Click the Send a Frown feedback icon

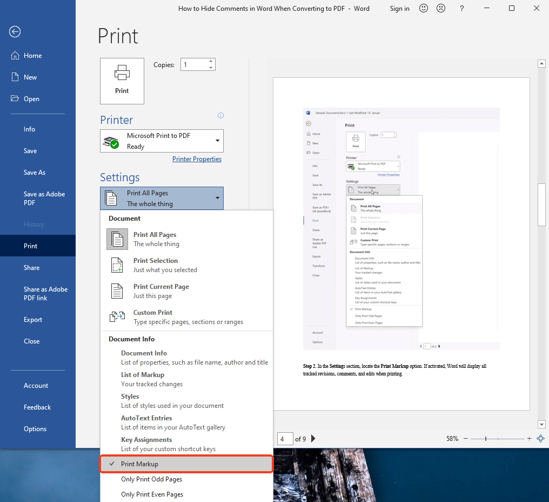click(441, 8)
